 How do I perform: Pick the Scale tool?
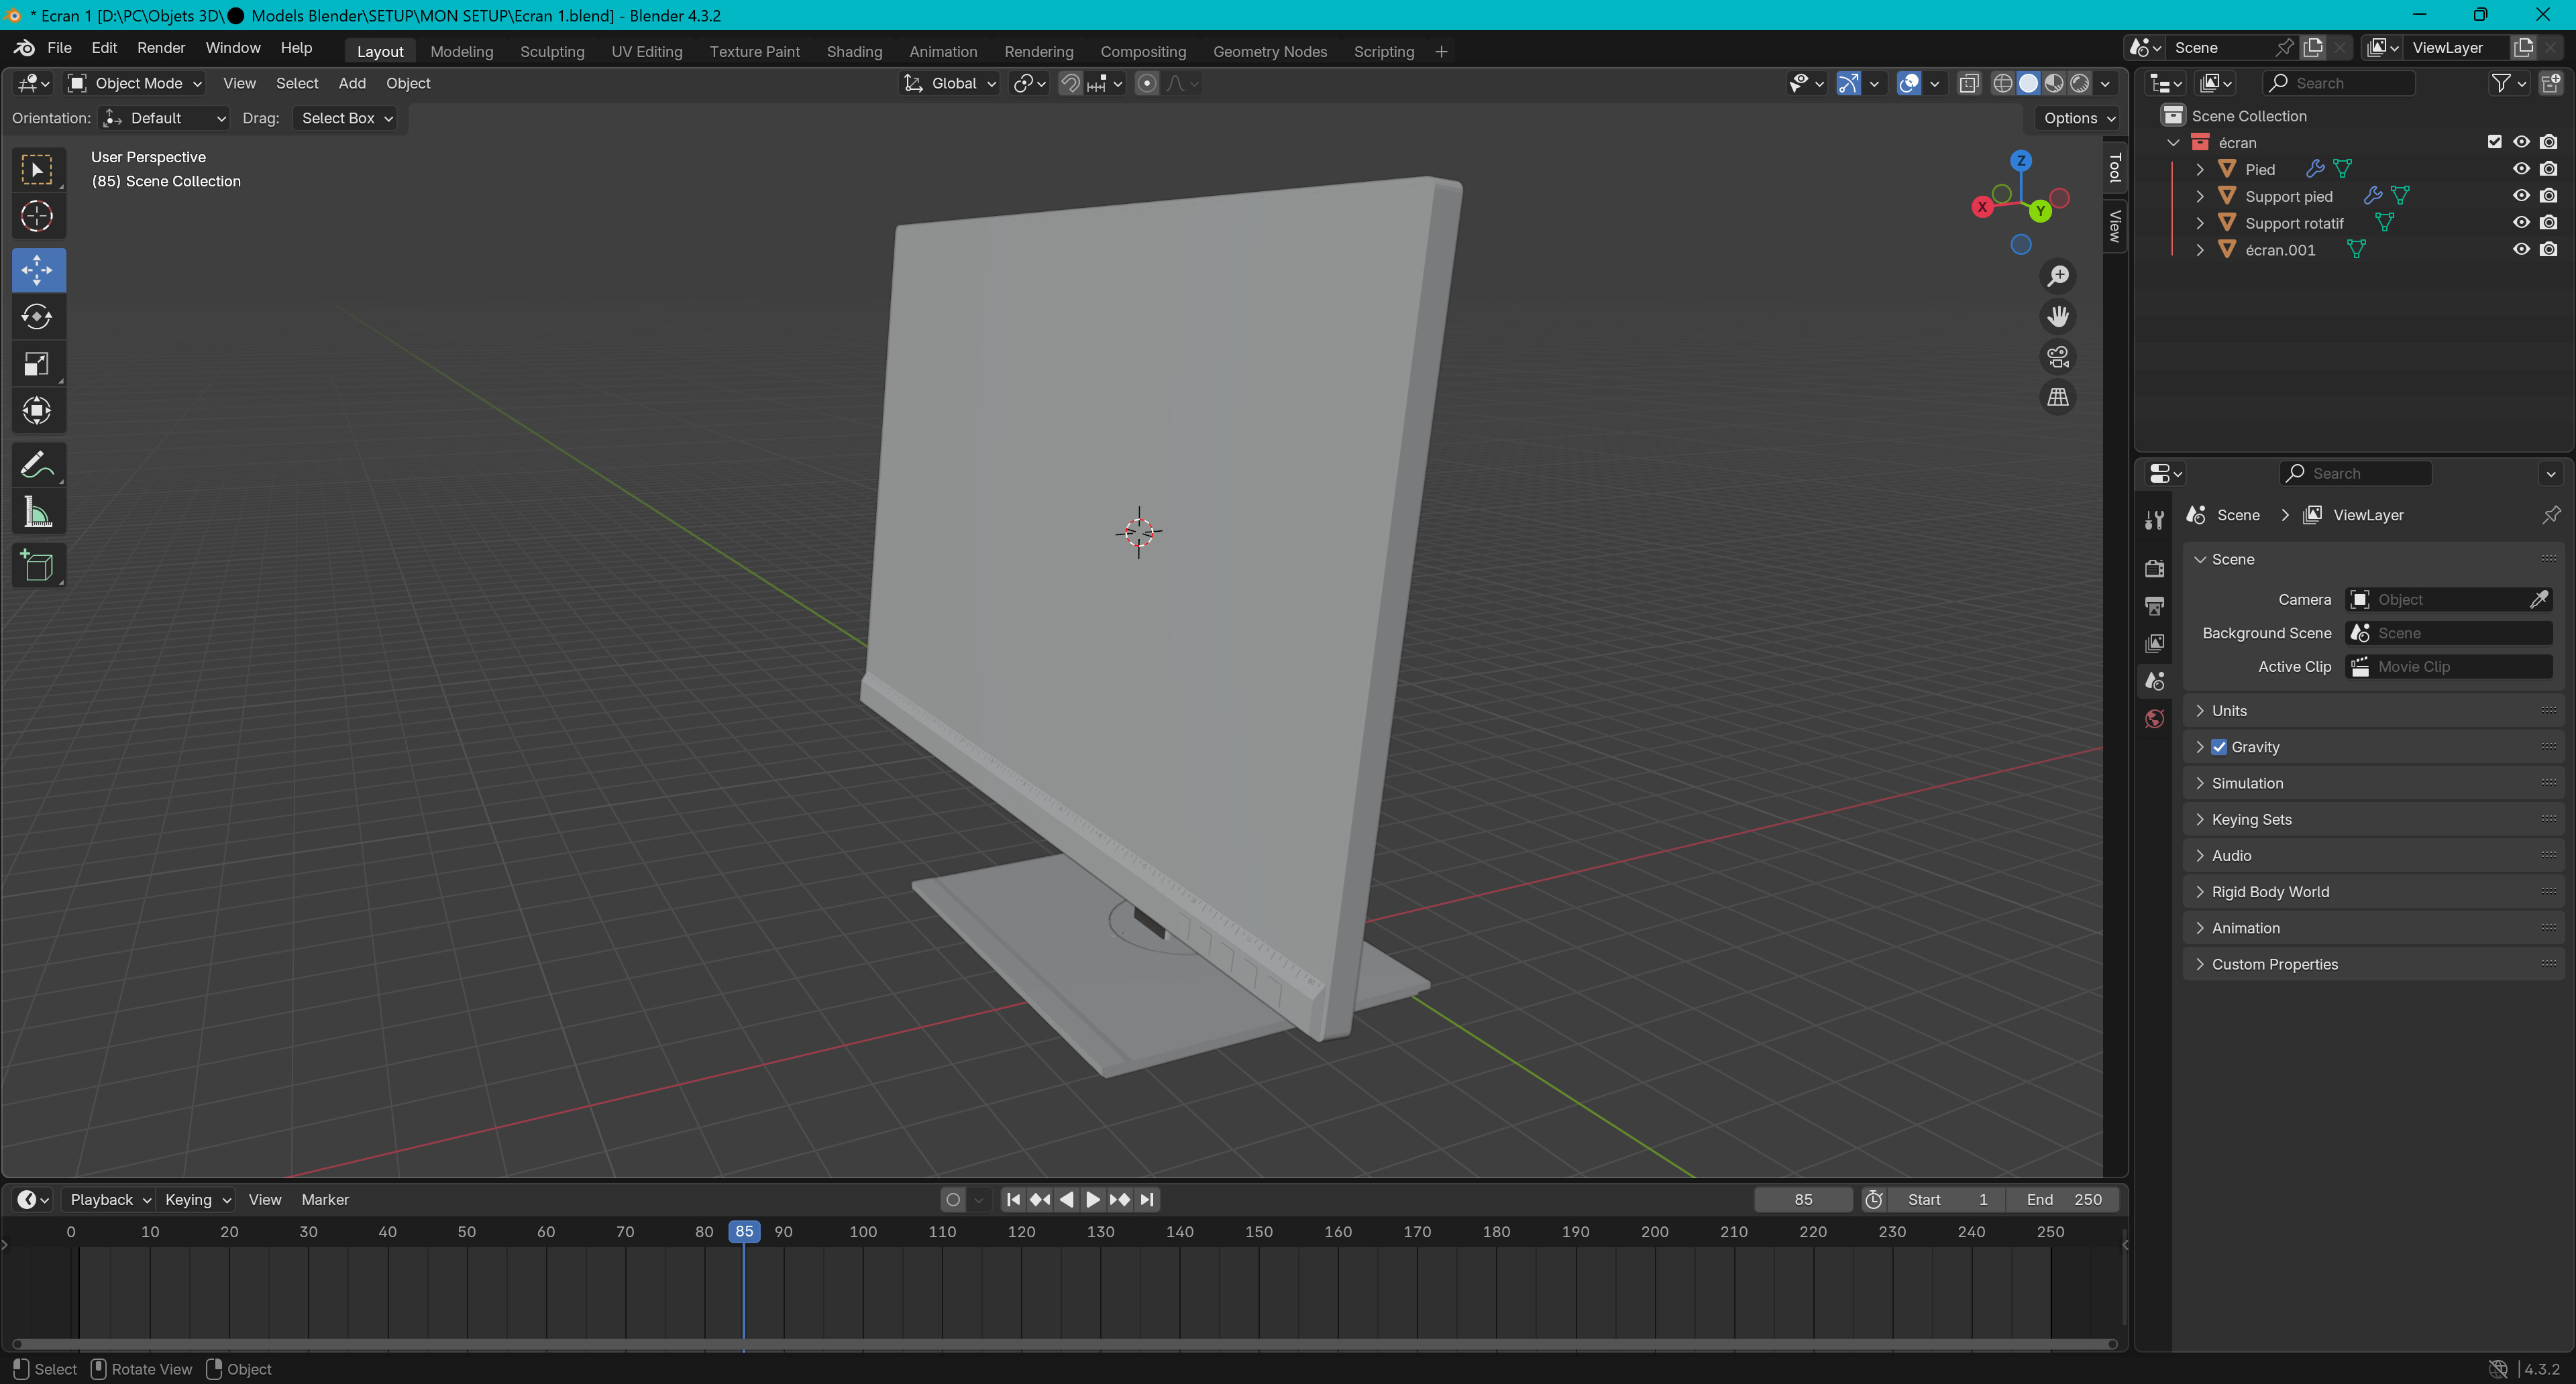pyautogui.click(x=38, y=363)
